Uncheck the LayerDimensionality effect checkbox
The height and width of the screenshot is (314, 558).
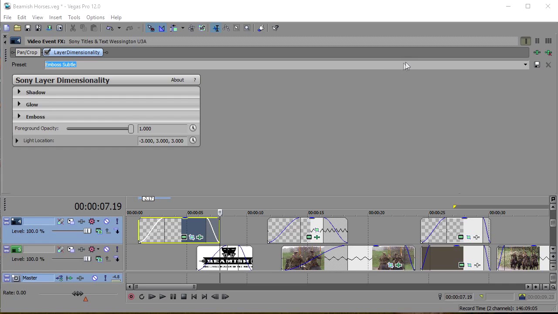pyautogui.click(x=48, y=52)
